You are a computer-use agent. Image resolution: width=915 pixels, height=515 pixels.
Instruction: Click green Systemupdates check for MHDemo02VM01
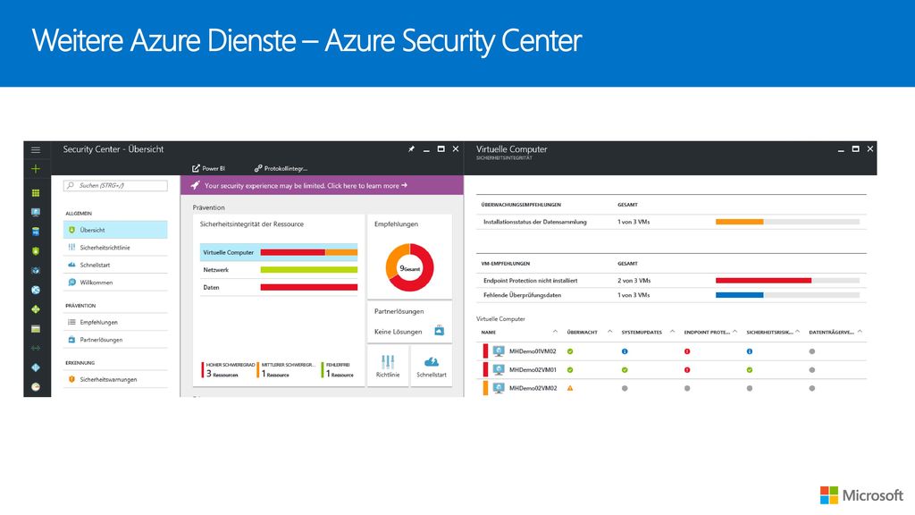[x=625, y=369]
